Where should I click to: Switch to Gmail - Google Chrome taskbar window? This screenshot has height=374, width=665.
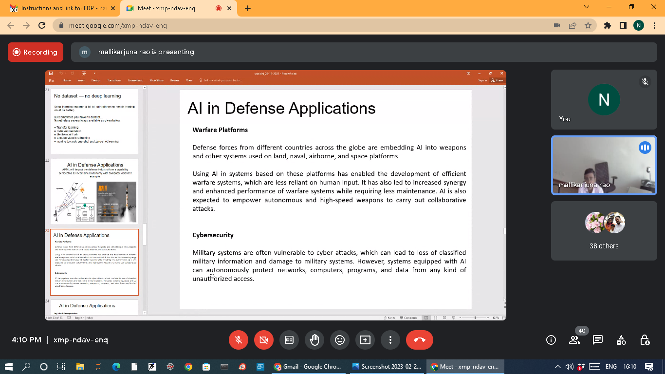(x=308, y=367)
